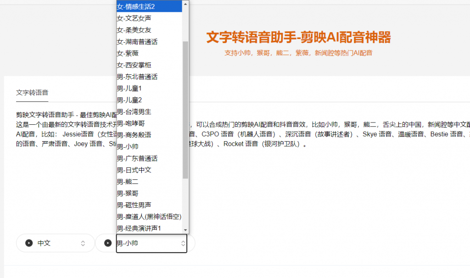
Task: Open the 中文 language dropdown
Action: pyautogui.click(x=55, y=243)
